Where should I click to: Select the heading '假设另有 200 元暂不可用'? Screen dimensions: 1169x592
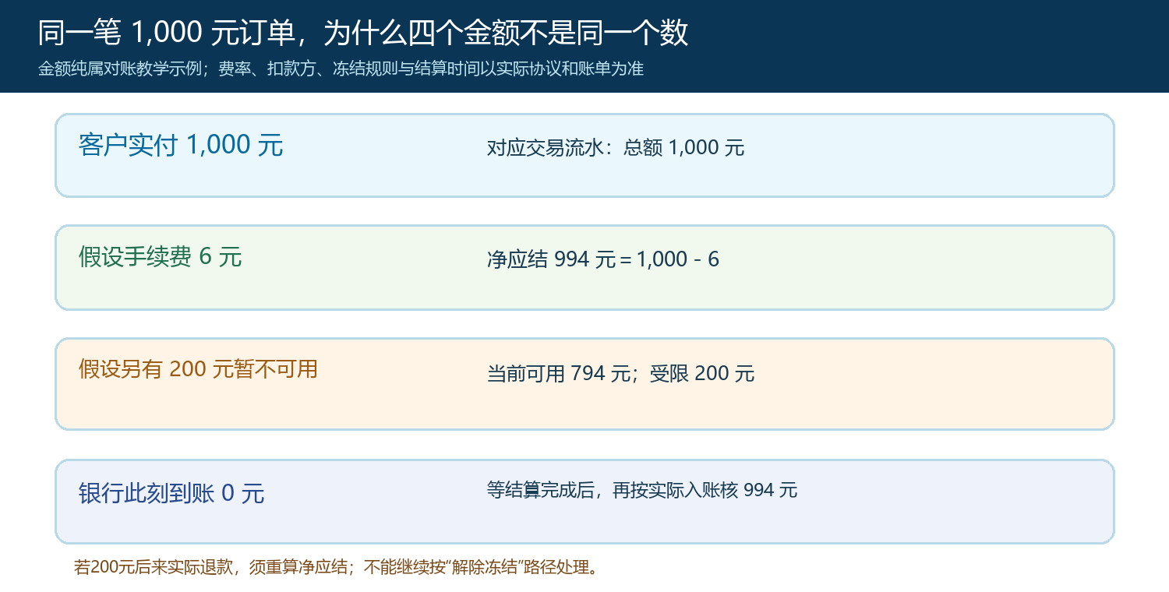[198, 368]
